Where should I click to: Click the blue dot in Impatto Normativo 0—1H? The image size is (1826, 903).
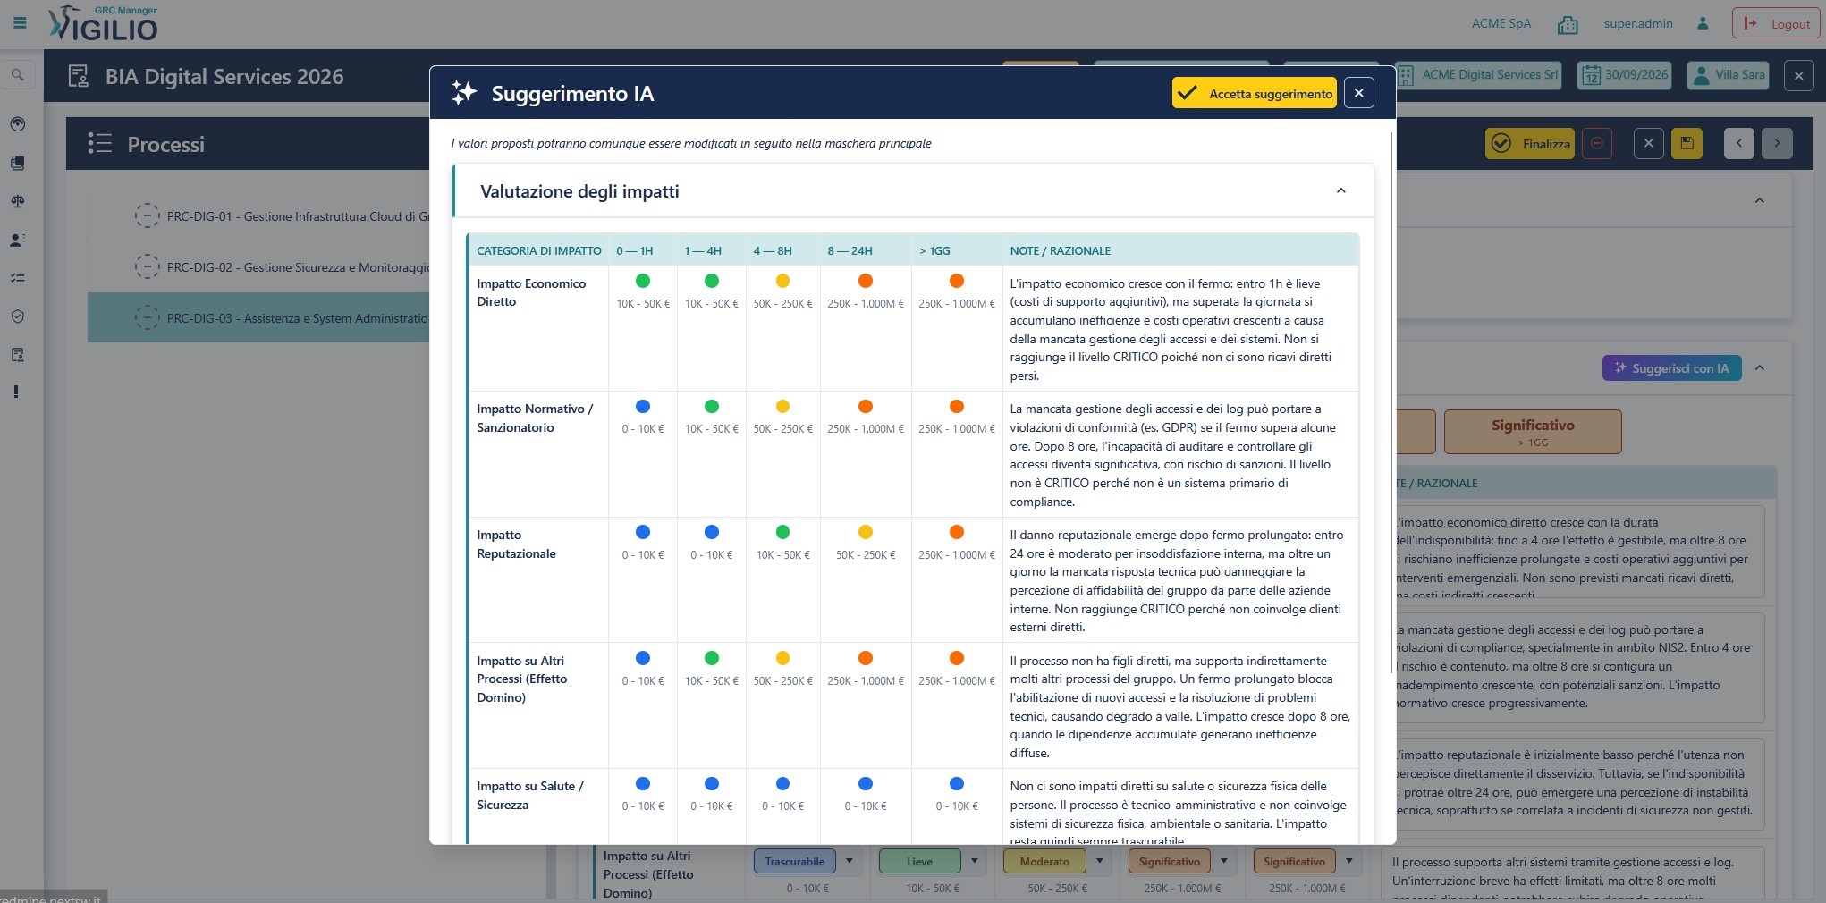(x=642, y=406)
